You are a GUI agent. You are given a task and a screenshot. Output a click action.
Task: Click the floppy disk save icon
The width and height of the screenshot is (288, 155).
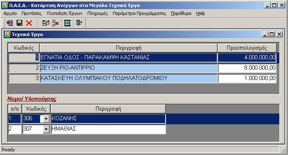pyautogui.click(x=19, y=23)
